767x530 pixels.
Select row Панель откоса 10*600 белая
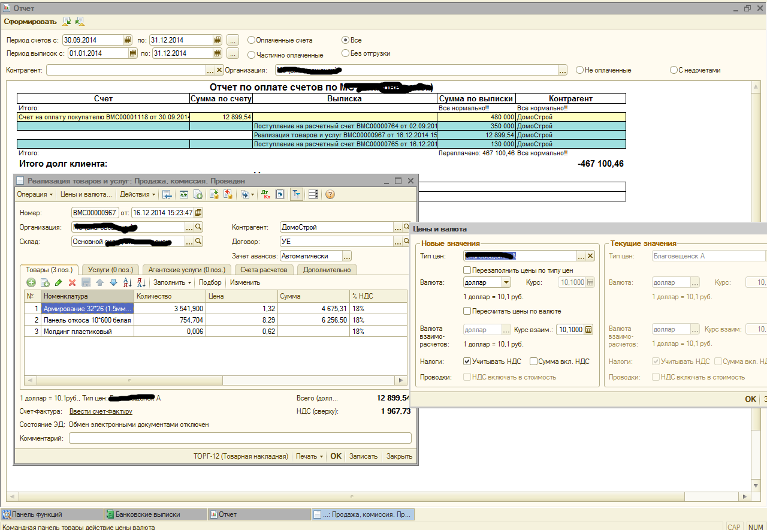[216, 320]
